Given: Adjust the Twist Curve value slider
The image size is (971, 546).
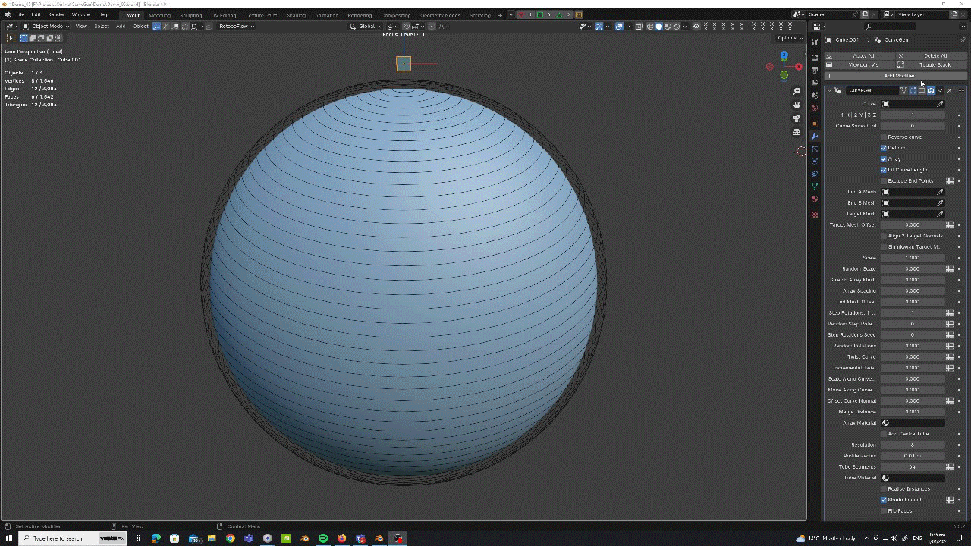Looking at the screenshot, I should (912, 356).
